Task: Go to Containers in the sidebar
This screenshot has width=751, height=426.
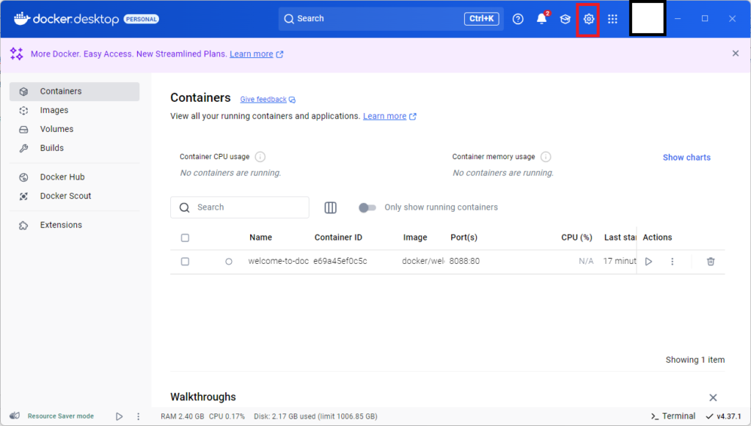Action: click(x=74, y=92)
